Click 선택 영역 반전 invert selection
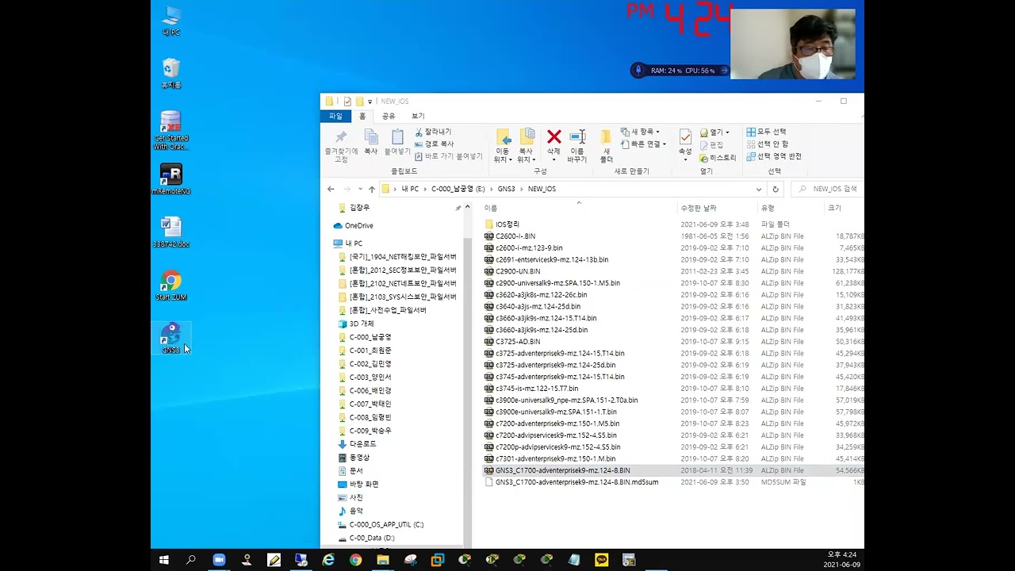The height and width of the screenshot is (571, 1015). coord(774,156)
